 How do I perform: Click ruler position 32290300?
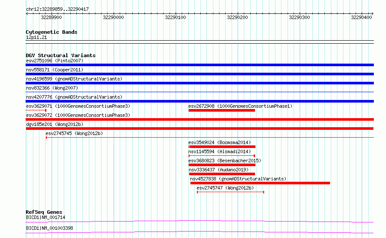pyautogui.click(x=300, y=17)
